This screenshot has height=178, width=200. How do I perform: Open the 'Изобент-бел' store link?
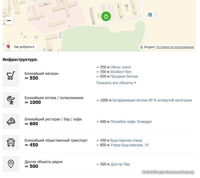coord(121,72)
